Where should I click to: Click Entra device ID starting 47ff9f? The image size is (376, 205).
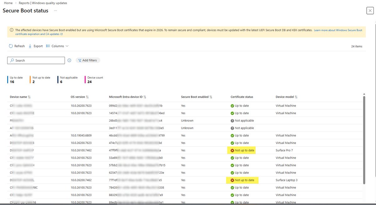[135, 150]
